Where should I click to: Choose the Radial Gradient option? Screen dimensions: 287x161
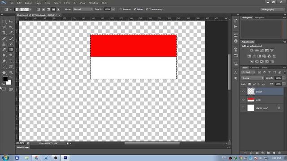43,9
